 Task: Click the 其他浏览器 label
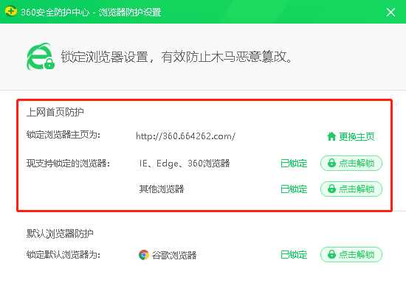pyautogui.click(x=162, y=189)
